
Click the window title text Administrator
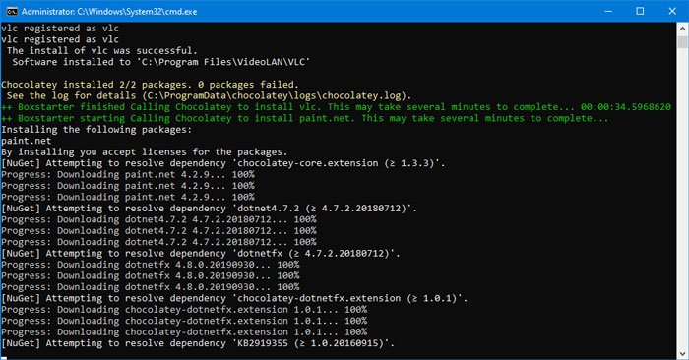(47, 12)
